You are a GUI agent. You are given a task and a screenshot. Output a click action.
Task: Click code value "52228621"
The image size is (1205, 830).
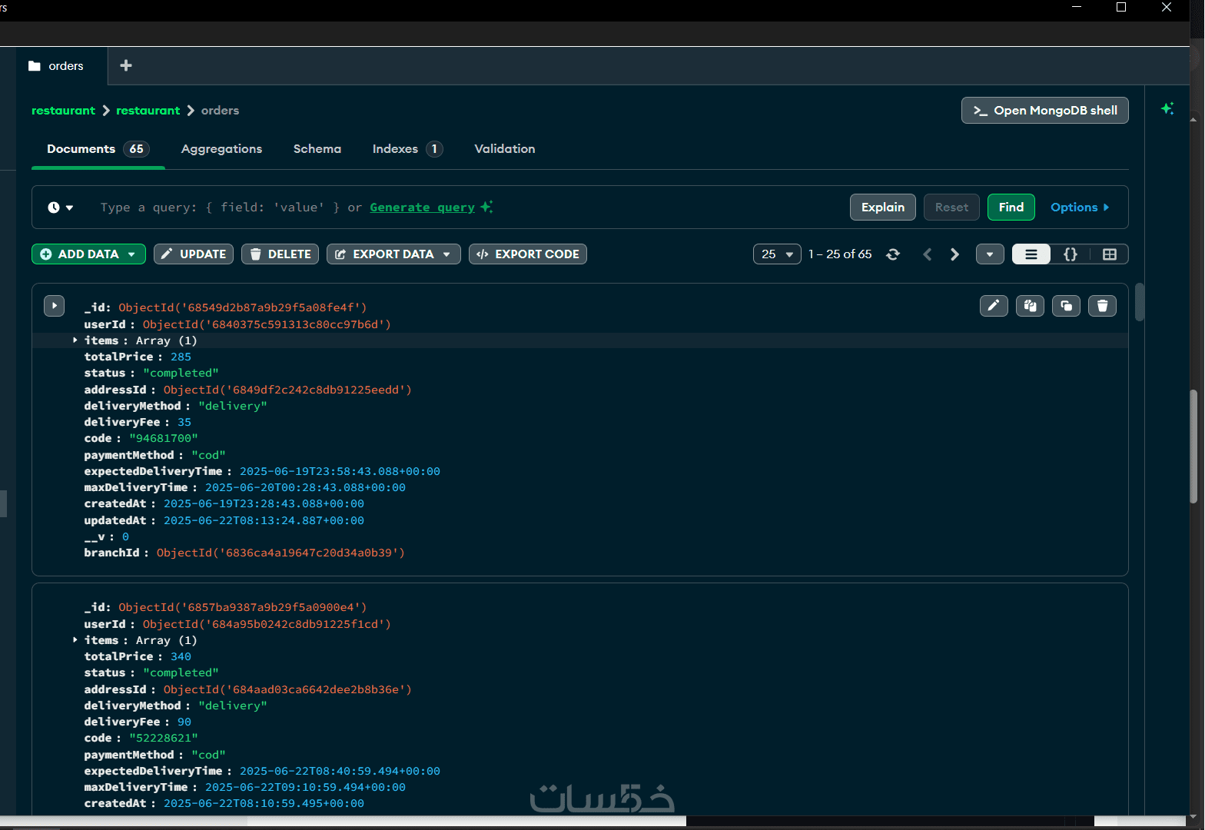tap(163, 738)
